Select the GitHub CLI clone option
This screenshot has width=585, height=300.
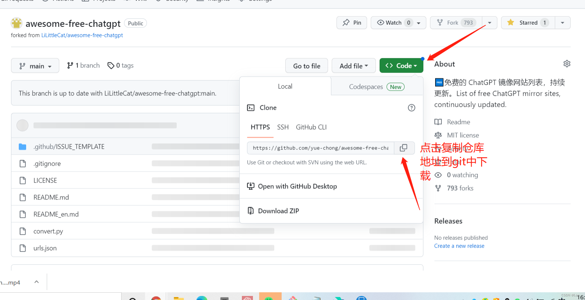click(x=311, y=127)
